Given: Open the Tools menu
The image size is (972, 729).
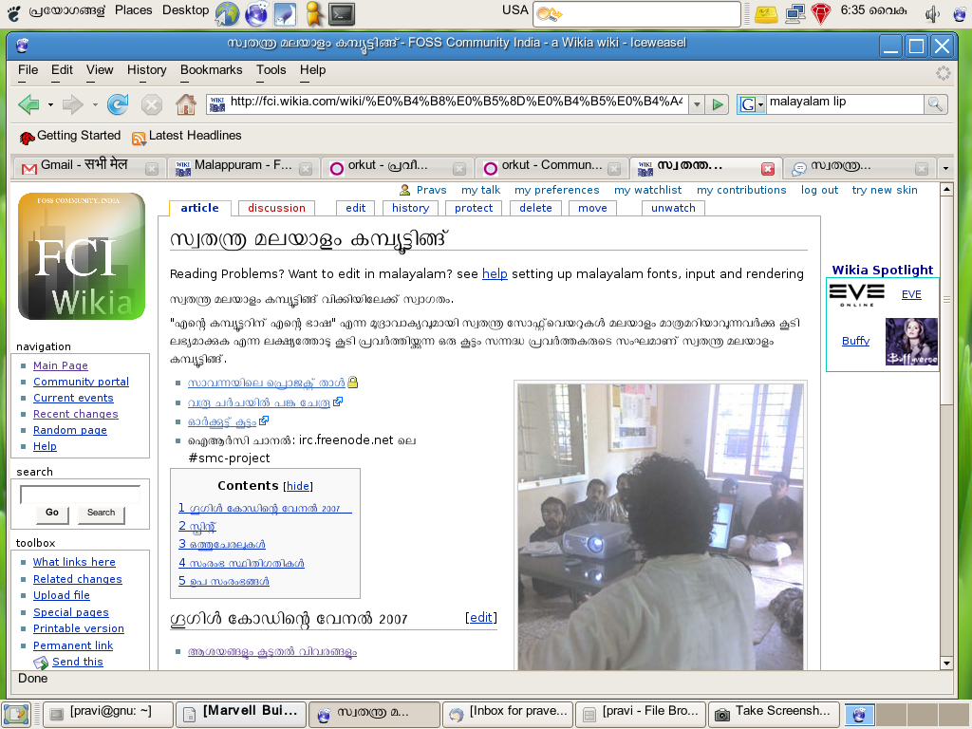Looking at the screenshot, I should pyautogui.click(x=271, y=70).
